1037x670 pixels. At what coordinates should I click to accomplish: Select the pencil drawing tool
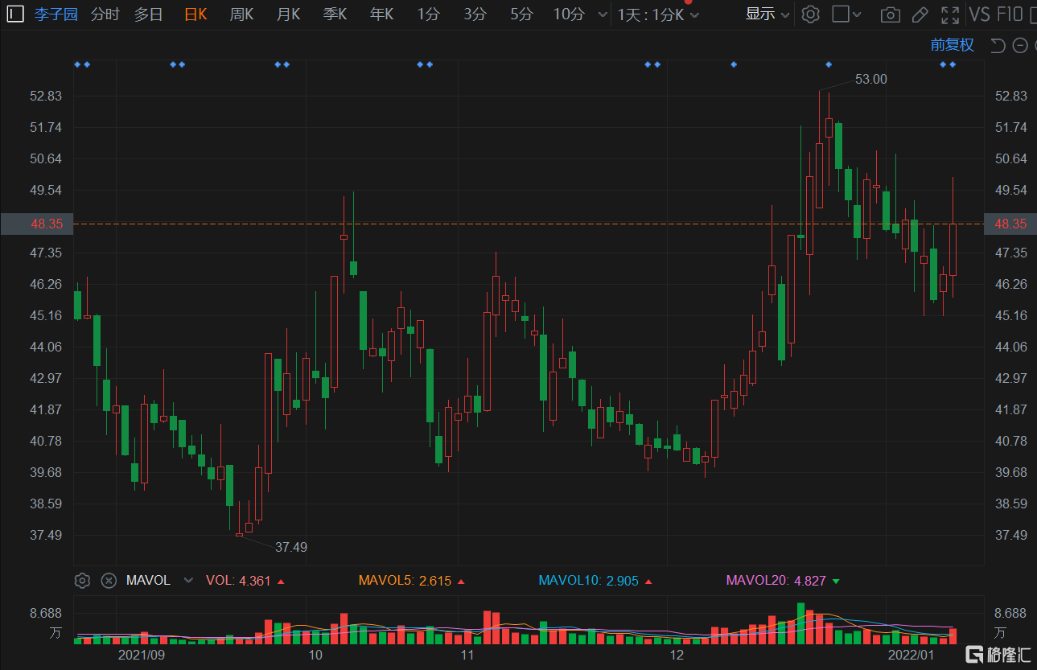tap(920, 14)
